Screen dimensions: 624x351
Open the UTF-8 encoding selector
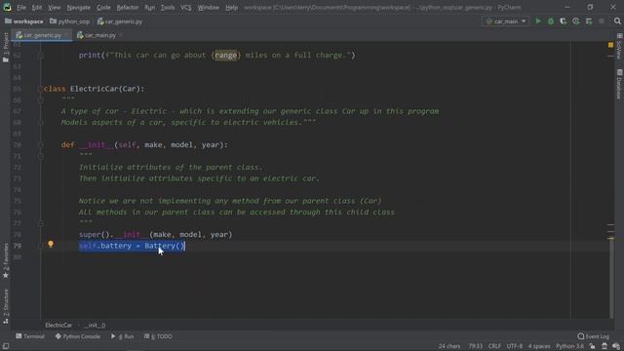[515, 346]
